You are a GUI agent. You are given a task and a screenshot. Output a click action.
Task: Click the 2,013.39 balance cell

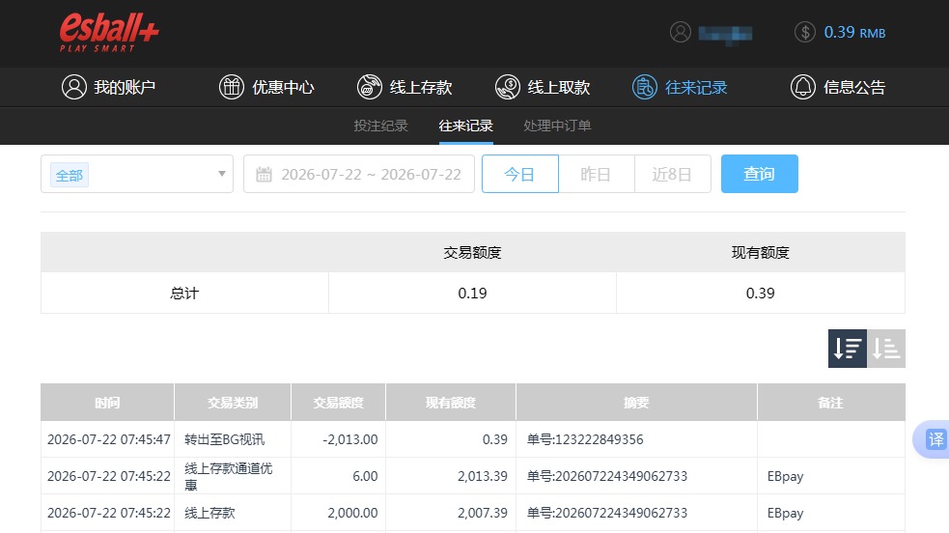pos(483,476)
